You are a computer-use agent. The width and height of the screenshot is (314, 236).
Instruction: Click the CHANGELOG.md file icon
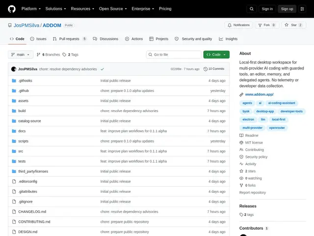coord(14,211)
